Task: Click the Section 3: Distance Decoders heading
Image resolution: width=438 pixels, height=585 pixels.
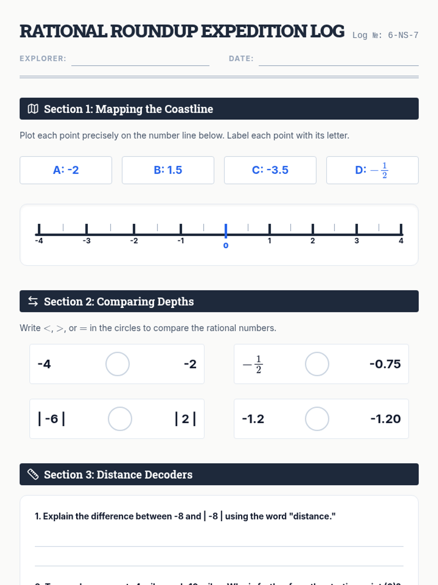Action: [118, 474]
